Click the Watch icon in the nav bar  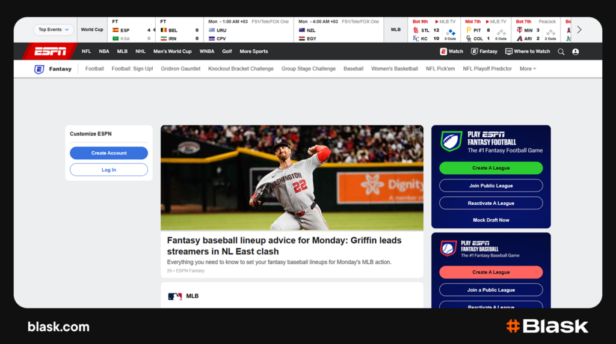443,52
